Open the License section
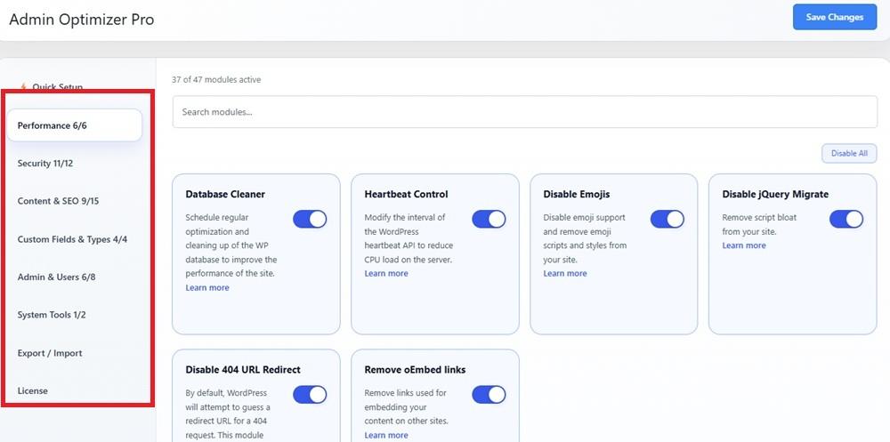This screenshot has height=442, width=890. pos(32,391)
